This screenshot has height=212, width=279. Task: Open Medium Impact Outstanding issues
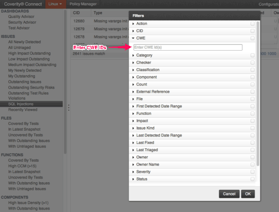coord(32,65)
